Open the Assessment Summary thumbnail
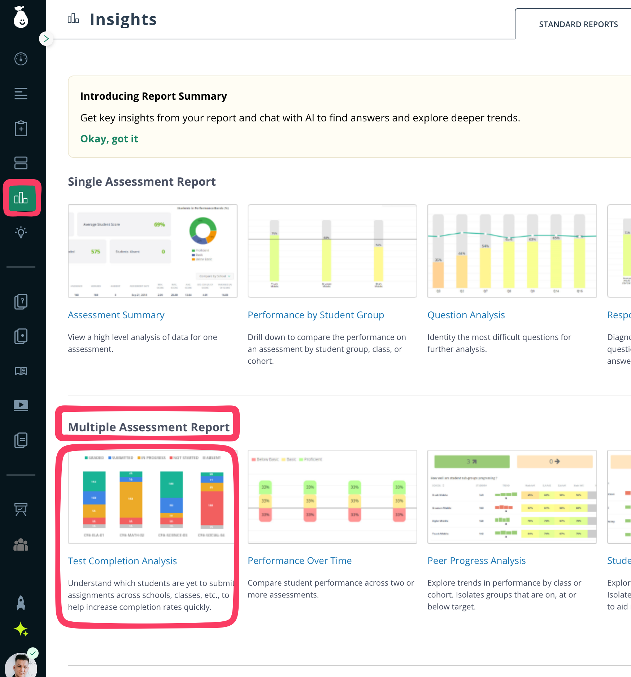This screenshot has height=677, width=631. click(153, 251)
